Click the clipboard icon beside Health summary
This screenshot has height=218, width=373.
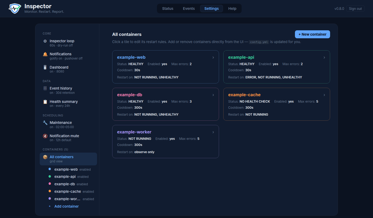pyautogui.click(x=45, y=102)
